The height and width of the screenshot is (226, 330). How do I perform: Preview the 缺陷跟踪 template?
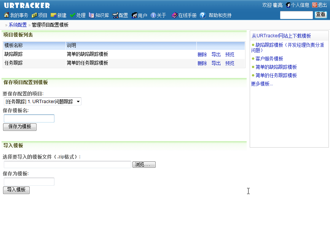[230, 54]
